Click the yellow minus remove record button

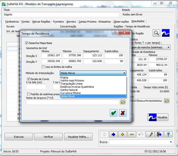[132, 134]
